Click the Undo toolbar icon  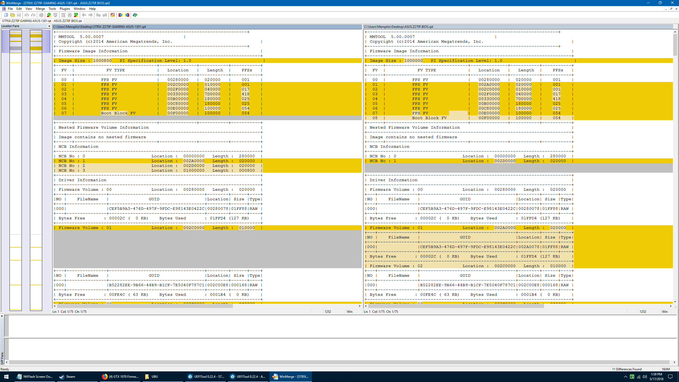27,15
